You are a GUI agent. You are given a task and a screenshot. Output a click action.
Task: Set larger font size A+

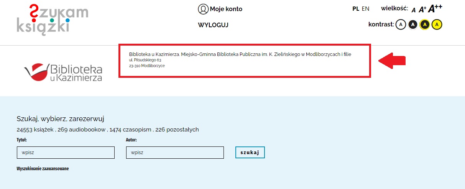tap(422, 10)
